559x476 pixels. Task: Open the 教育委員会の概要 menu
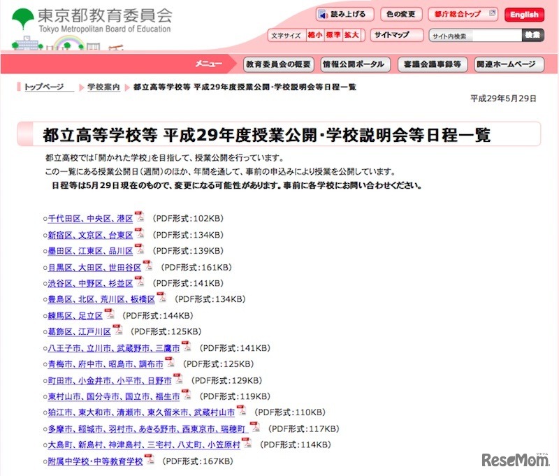click(x=278, y=64)
